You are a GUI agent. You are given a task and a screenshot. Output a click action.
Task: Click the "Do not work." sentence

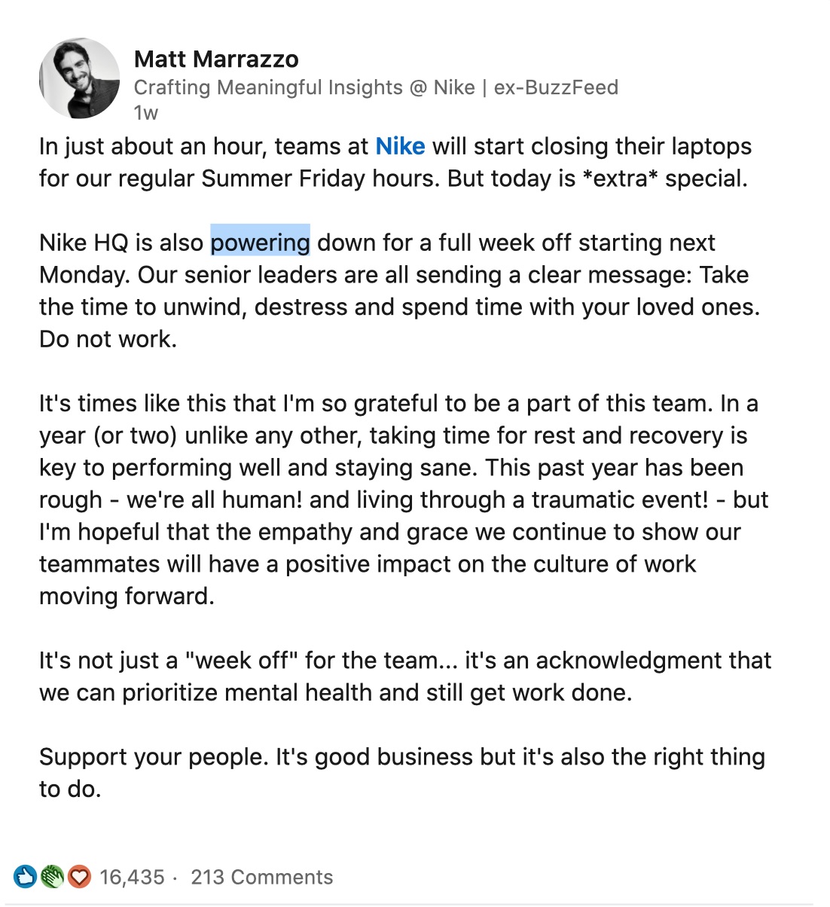click(108, 339)
